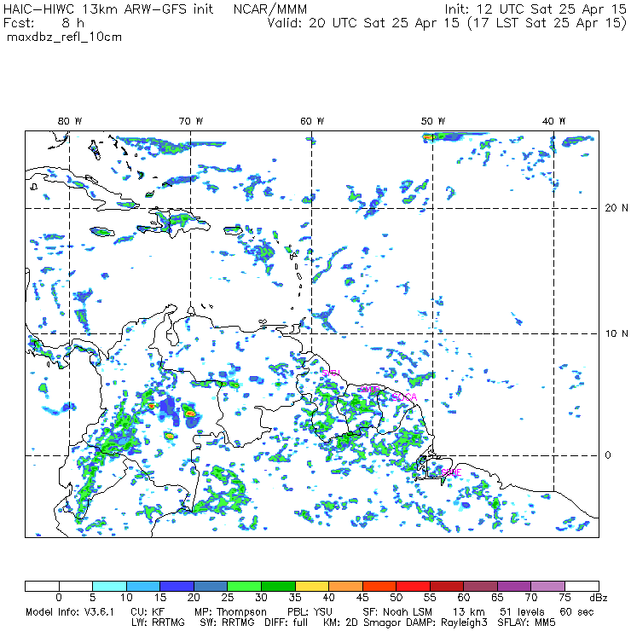Click the 'maxdbz_refl_10cm' field name text
This screenshot has height=631, width=631.
click(65, 37)
